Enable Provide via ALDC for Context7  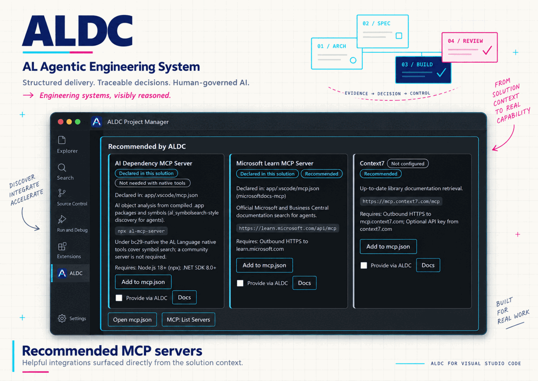[x=364, y=265]
